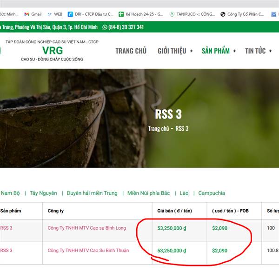This screenshot has height=279, width=279.
Task: Click the VRG logo text
Action: point(53,51)
